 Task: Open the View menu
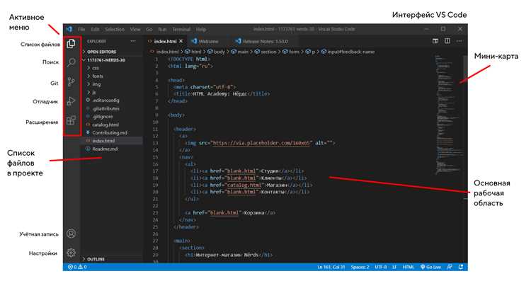135,30
